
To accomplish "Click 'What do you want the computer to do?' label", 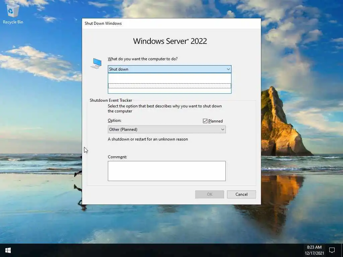I will 143,59.
